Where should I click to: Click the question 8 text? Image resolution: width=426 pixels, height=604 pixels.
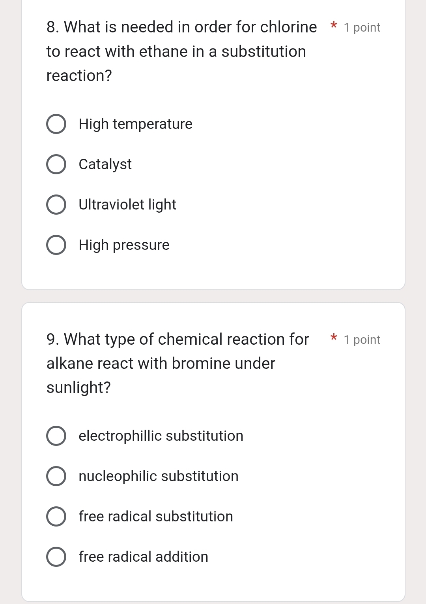(x=177, y=51)
